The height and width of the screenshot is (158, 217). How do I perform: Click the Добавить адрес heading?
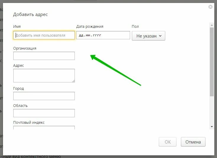30,14
